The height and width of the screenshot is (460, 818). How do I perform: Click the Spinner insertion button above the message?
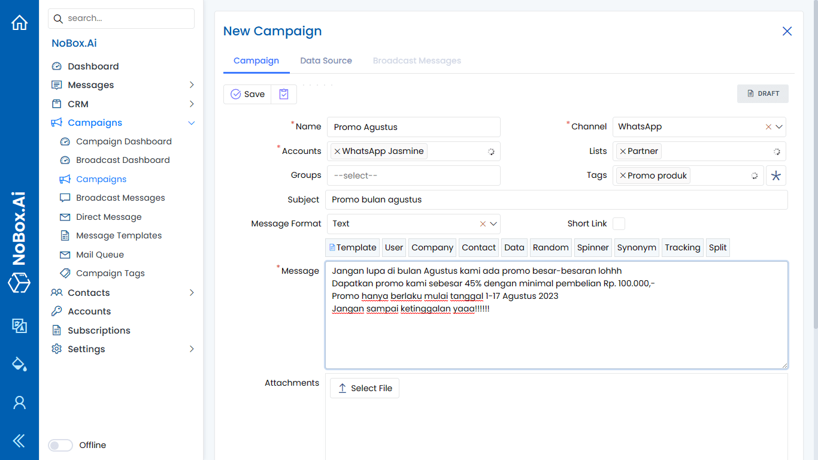pyautogui.click(x=593, y=247)
